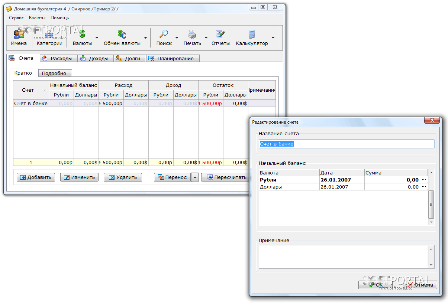Close the Редактирование счета dialog
This screenshot has width=448, height=304.
click(x=432, y=120)
